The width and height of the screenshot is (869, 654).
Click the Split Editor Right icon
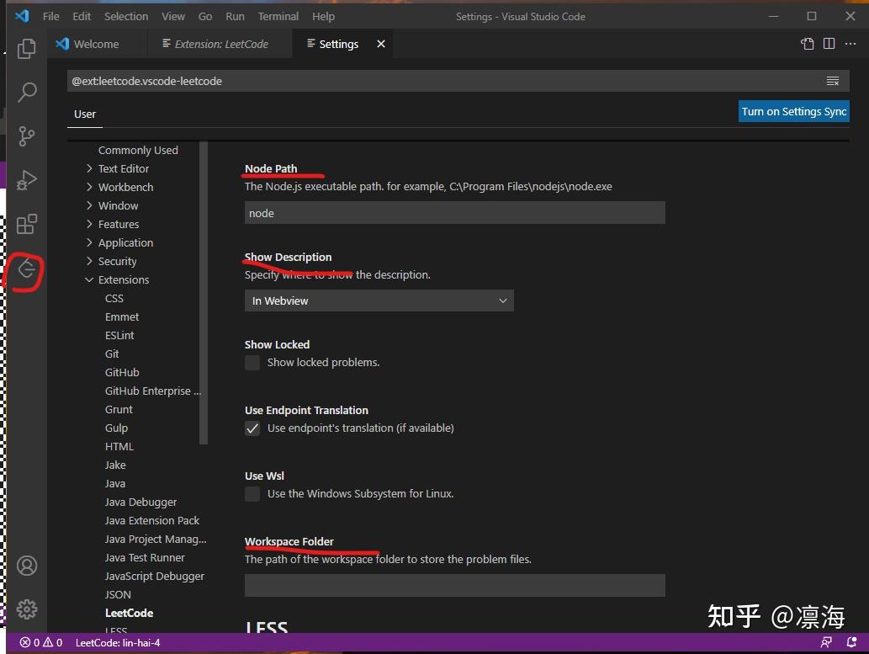tap(829, 44)
